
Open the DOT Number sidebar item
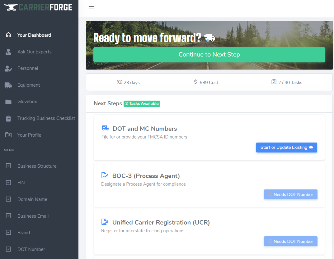tap(31, 249)
